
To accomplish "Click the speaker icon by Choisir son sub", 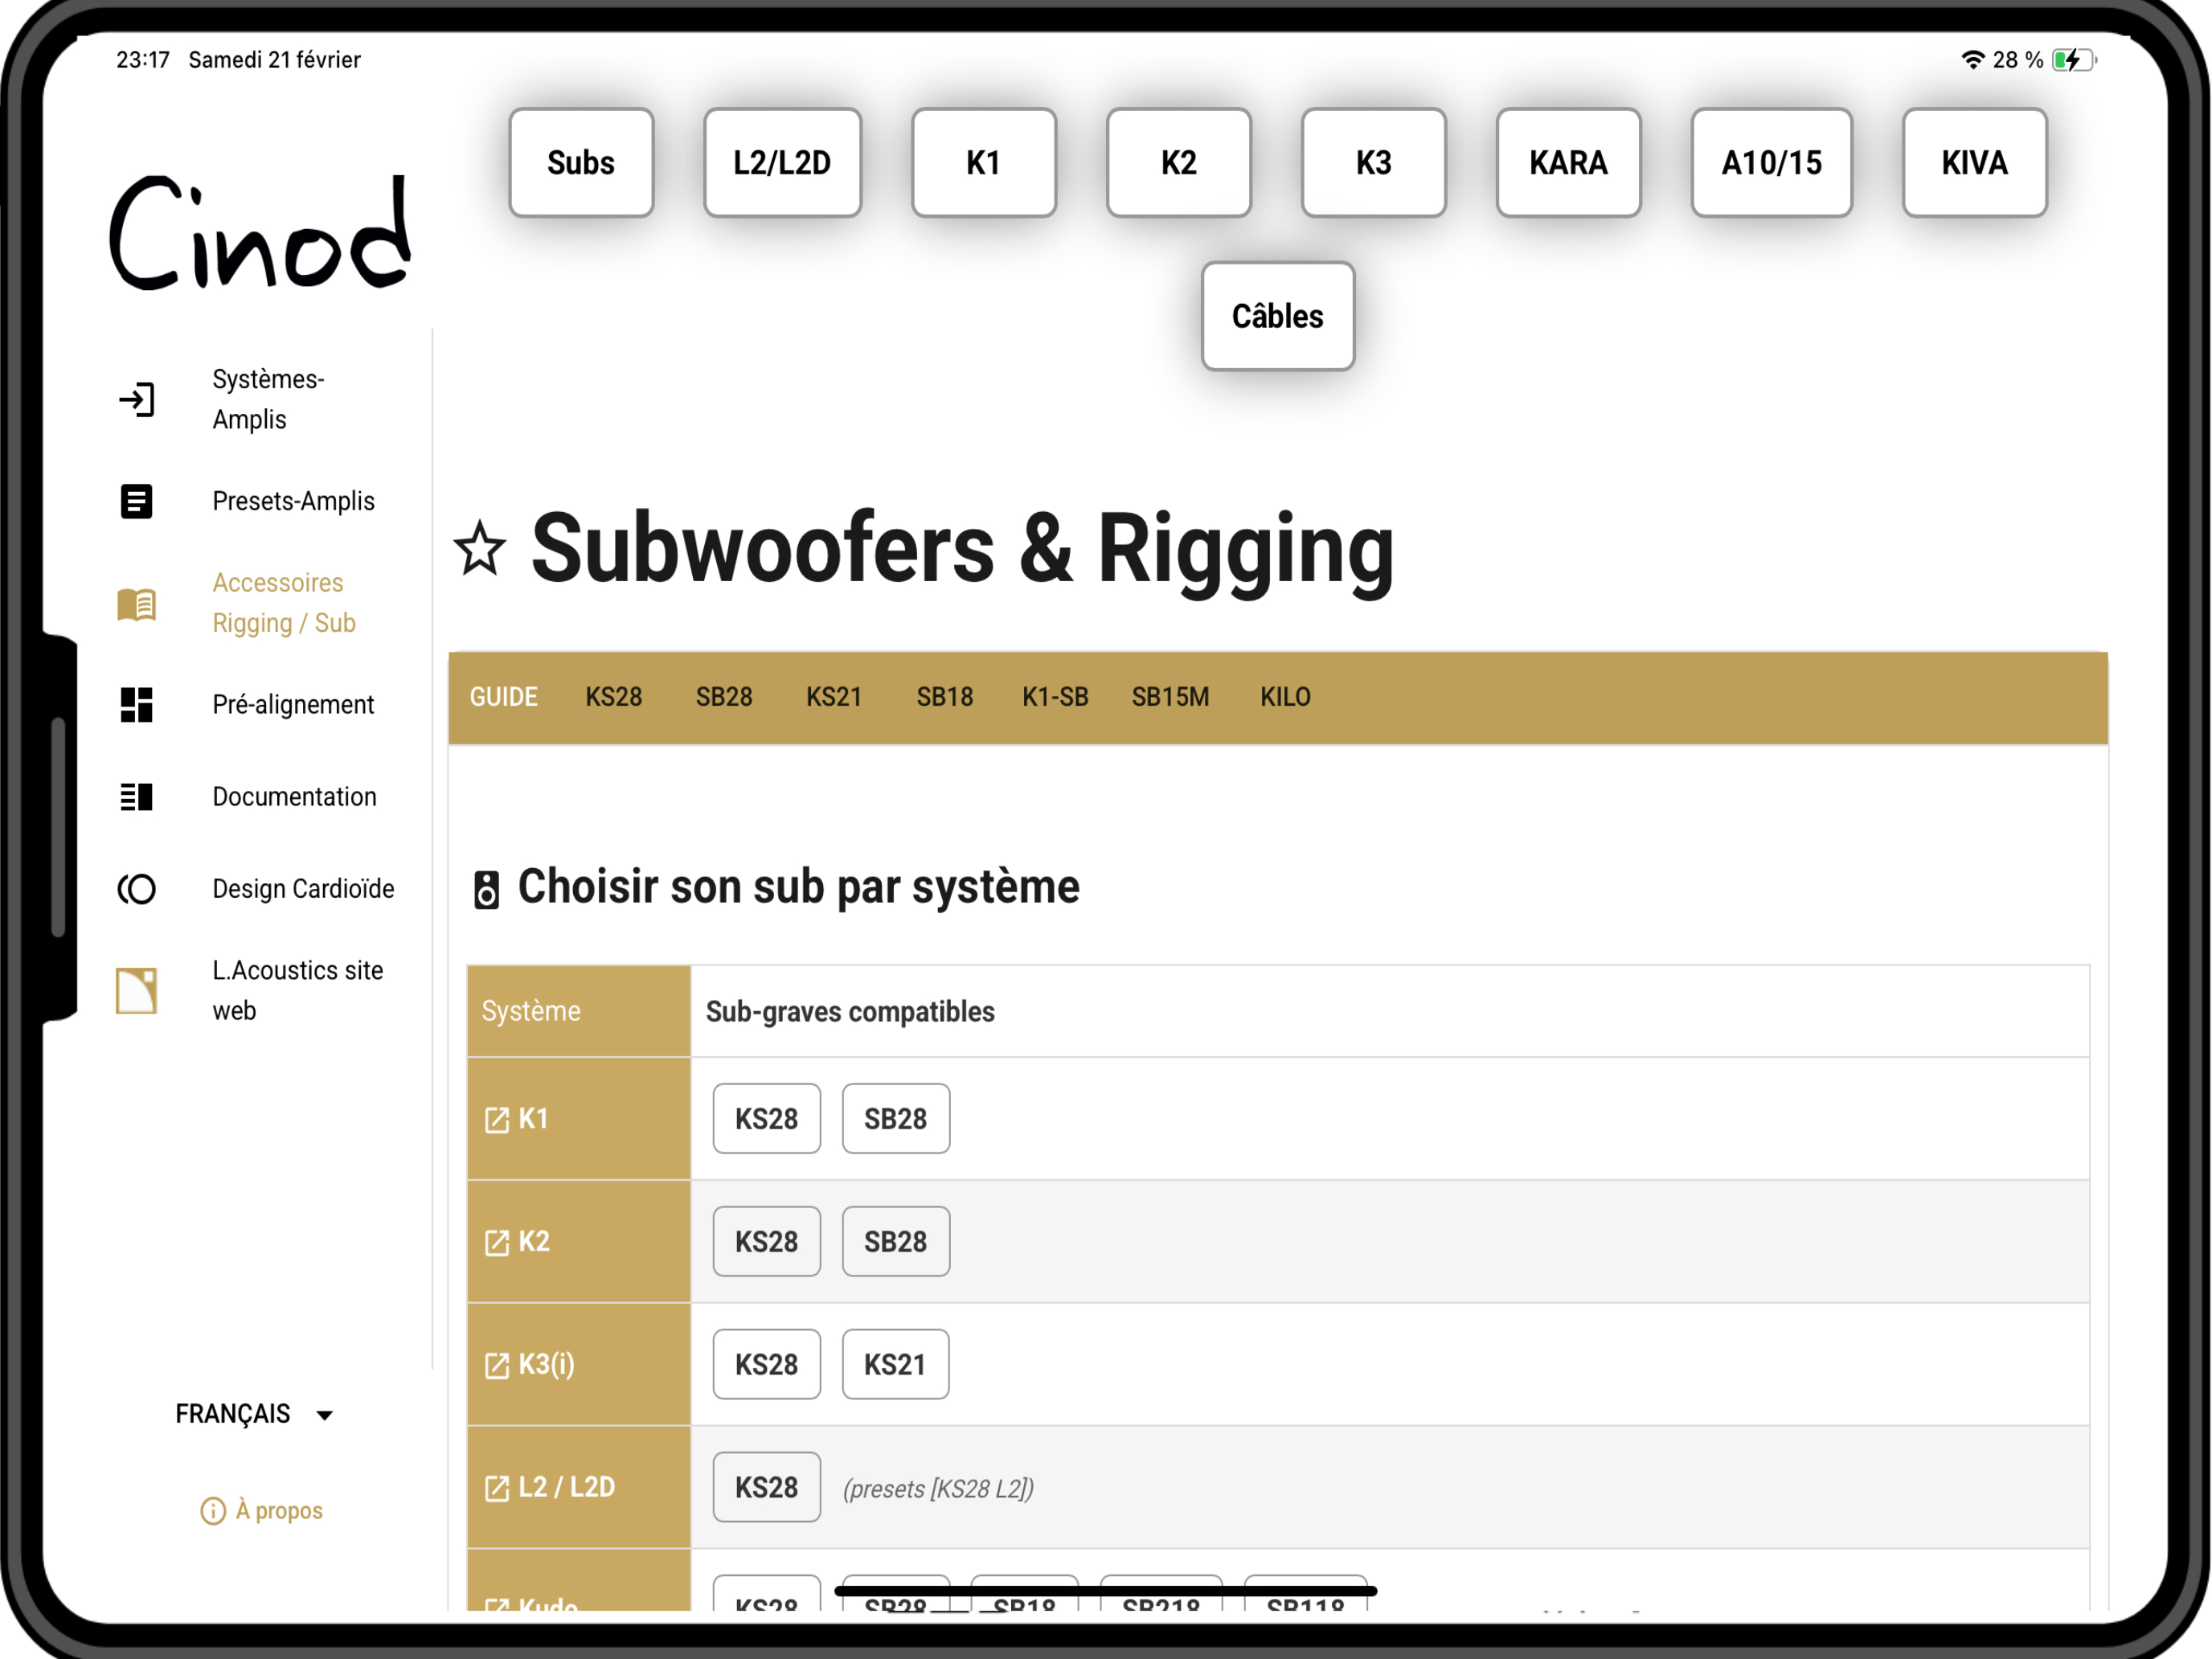I will tap(486, 889).
